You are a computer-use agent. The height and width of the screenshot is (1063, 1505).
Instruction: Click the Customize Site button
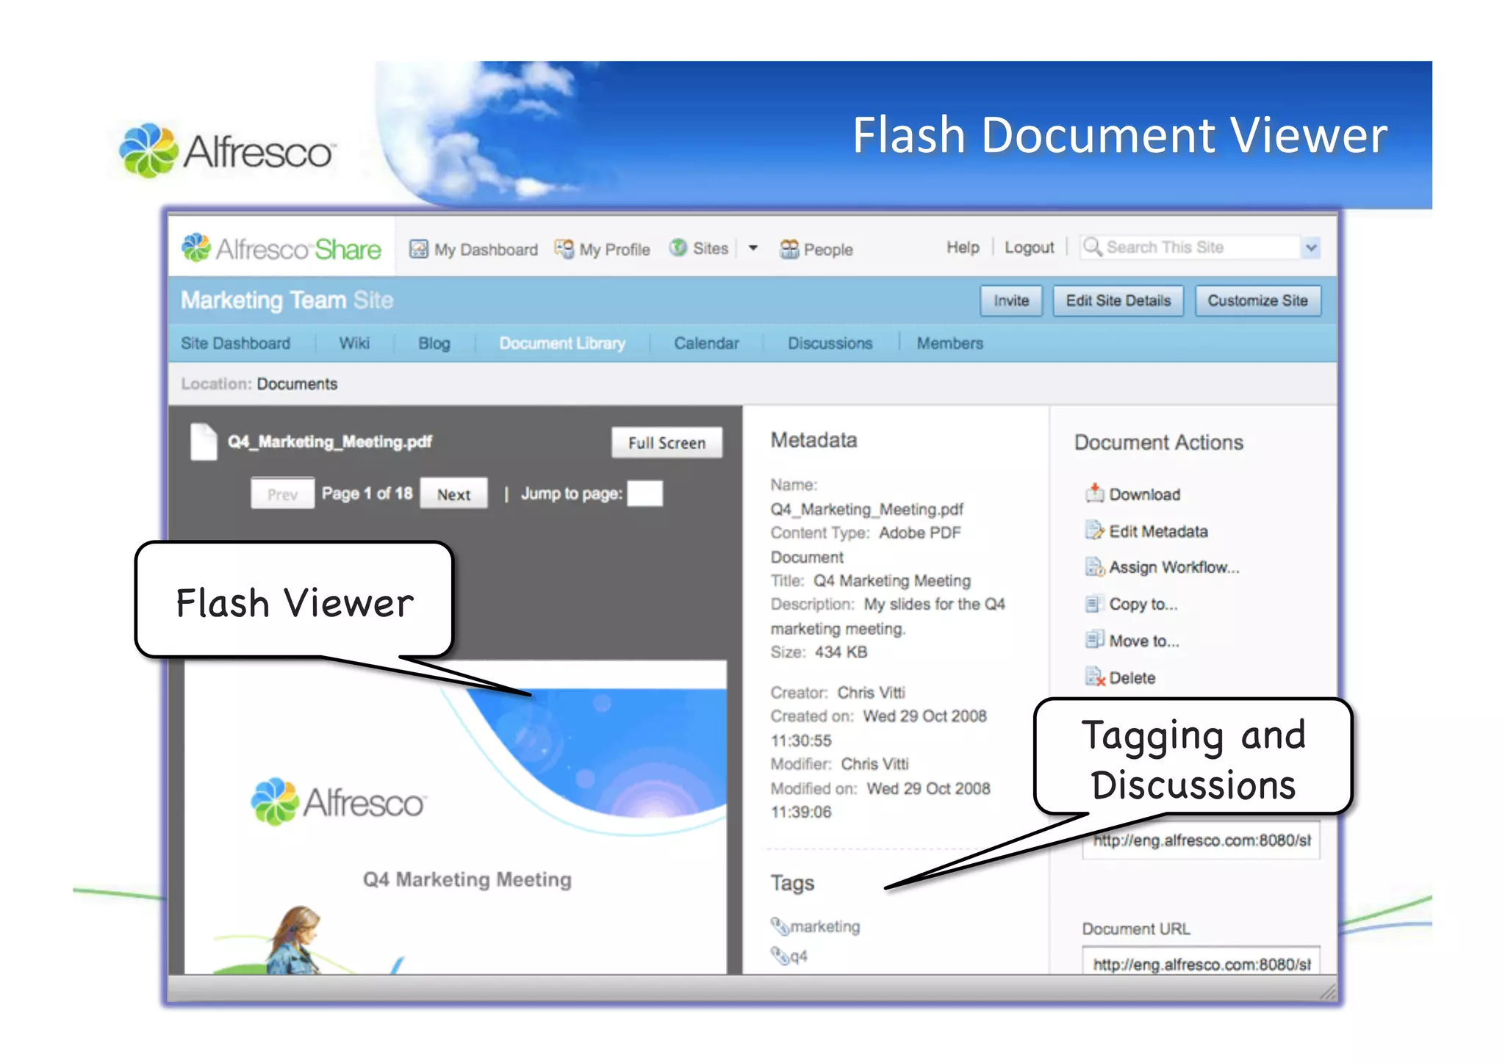pyautogui.click(x=1257, y=300)
